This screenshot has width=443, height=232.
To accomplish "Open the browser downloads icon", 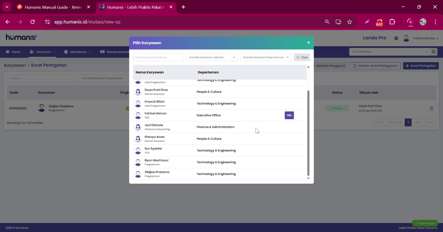I will pyautogui.click(x=410, y=22).
